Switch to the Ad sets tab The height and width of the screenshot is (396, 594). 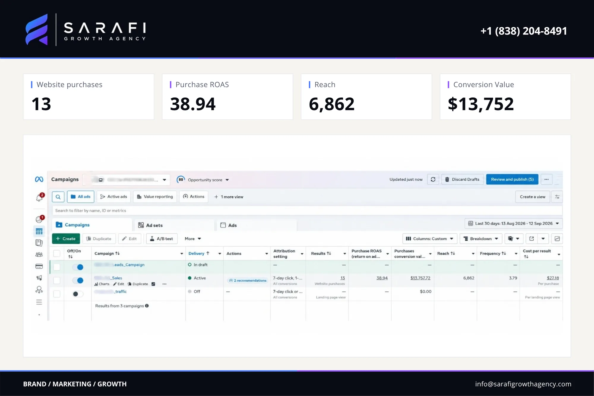(x=174, y=225)
